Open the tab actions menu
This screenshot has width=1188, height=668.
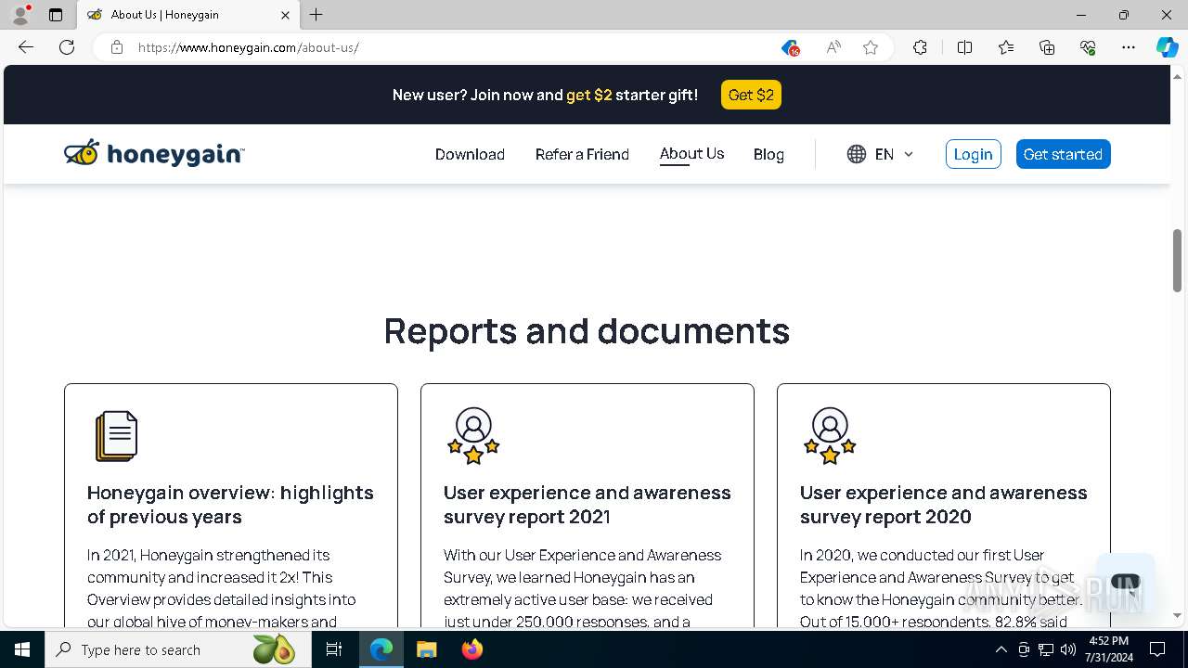[56, 15]
